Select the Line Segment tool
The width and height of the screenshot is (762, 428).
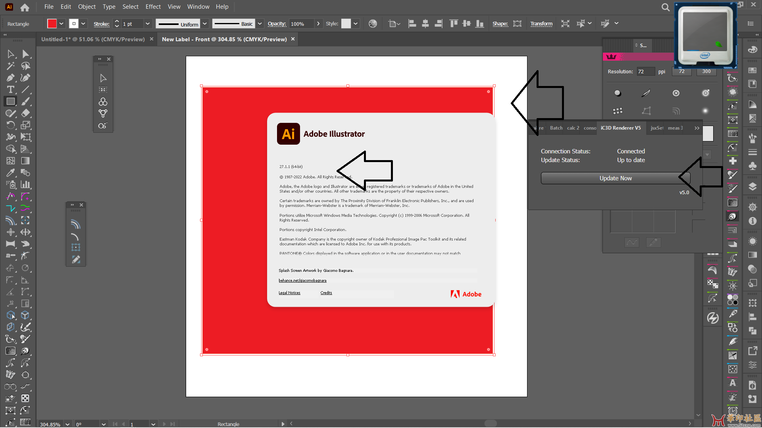25,90
